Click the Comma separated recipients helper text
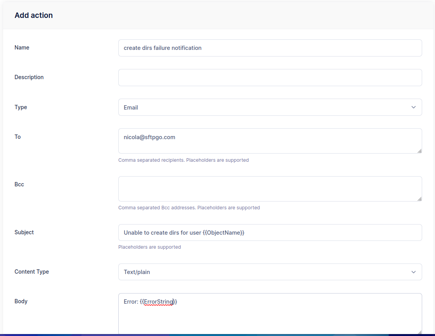 pos(183,160)
